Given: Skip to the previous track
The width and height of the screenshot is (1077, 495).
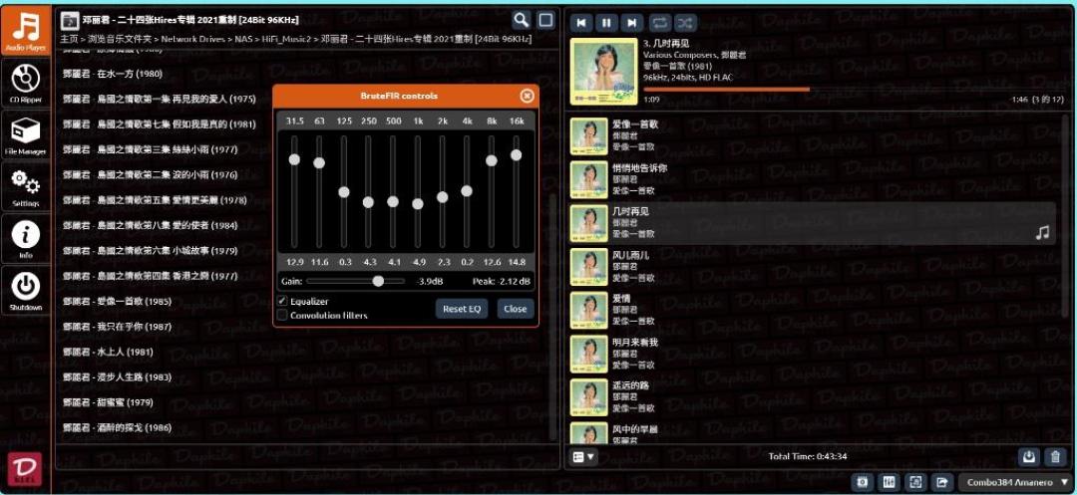Looking at the screenshot, I should tap(581, 23).
